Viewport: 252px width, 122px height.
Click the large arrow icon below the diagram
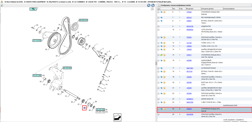tap(117, 117)
